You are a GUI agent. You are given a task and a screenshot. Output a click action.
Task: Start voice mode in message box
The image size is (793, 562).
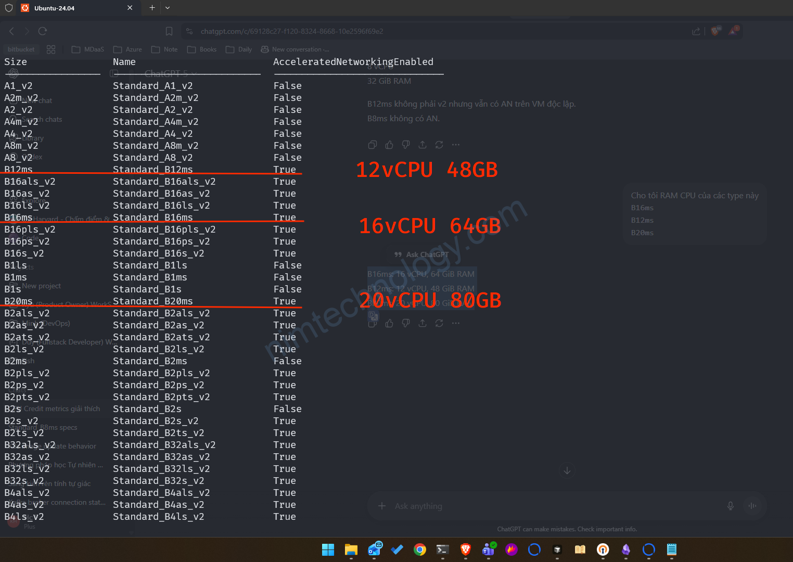[752, 506]
